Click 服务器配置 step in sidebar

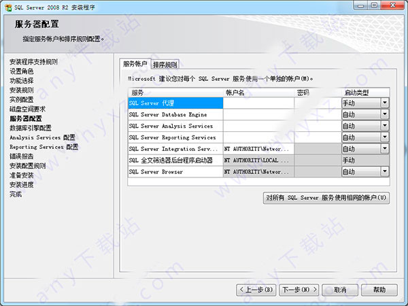pyautogui.click(x=26, y=118)
